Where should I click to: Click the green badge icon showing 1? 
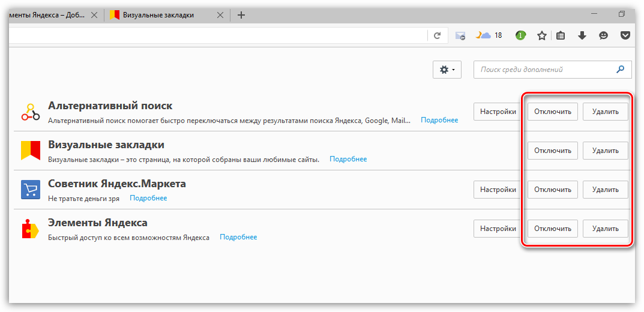pyautogui.click(x=520, y=35)
